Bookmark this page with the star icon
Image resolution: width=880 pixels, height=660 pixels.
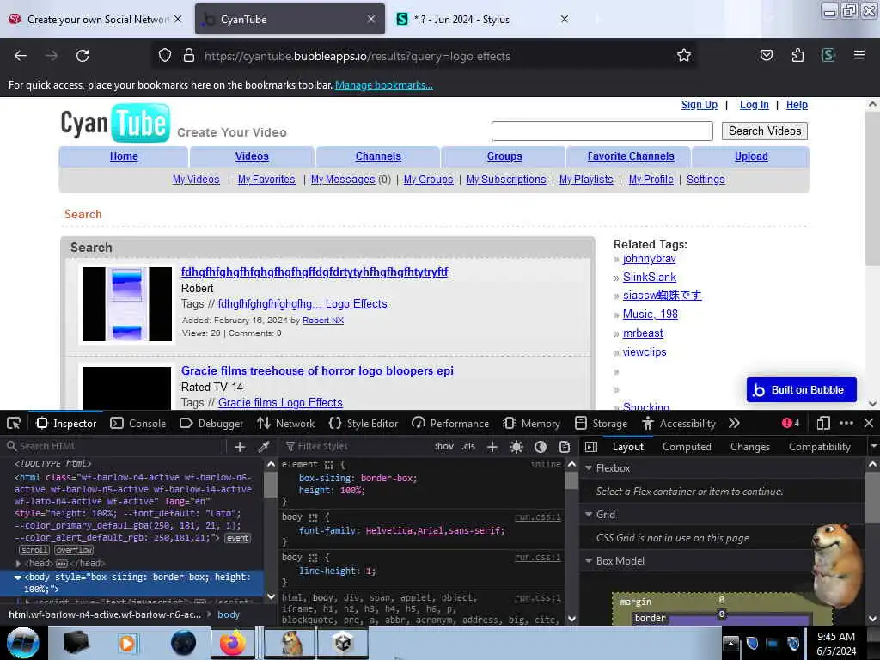pos(683,56)
